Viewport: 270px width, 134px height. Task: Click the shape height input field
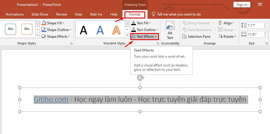click(255, 25)
